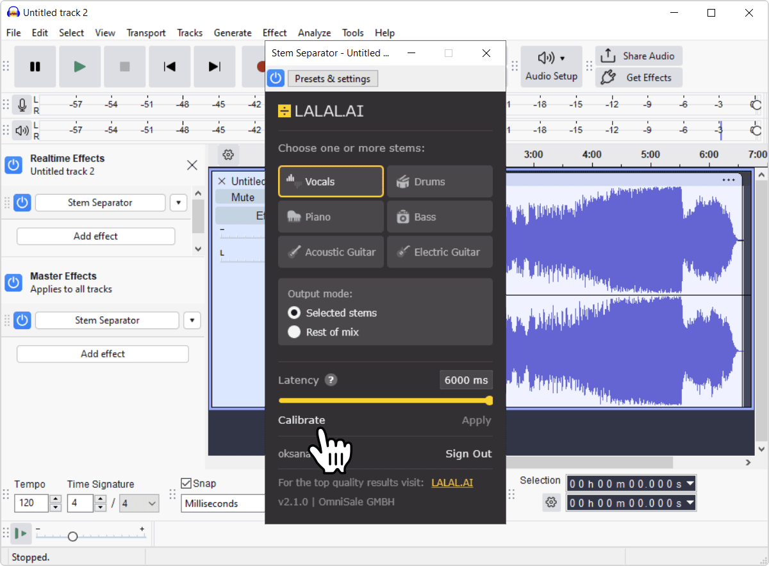Click the speaker playback meter icon

pyautogui.click(x=22, y=131)
